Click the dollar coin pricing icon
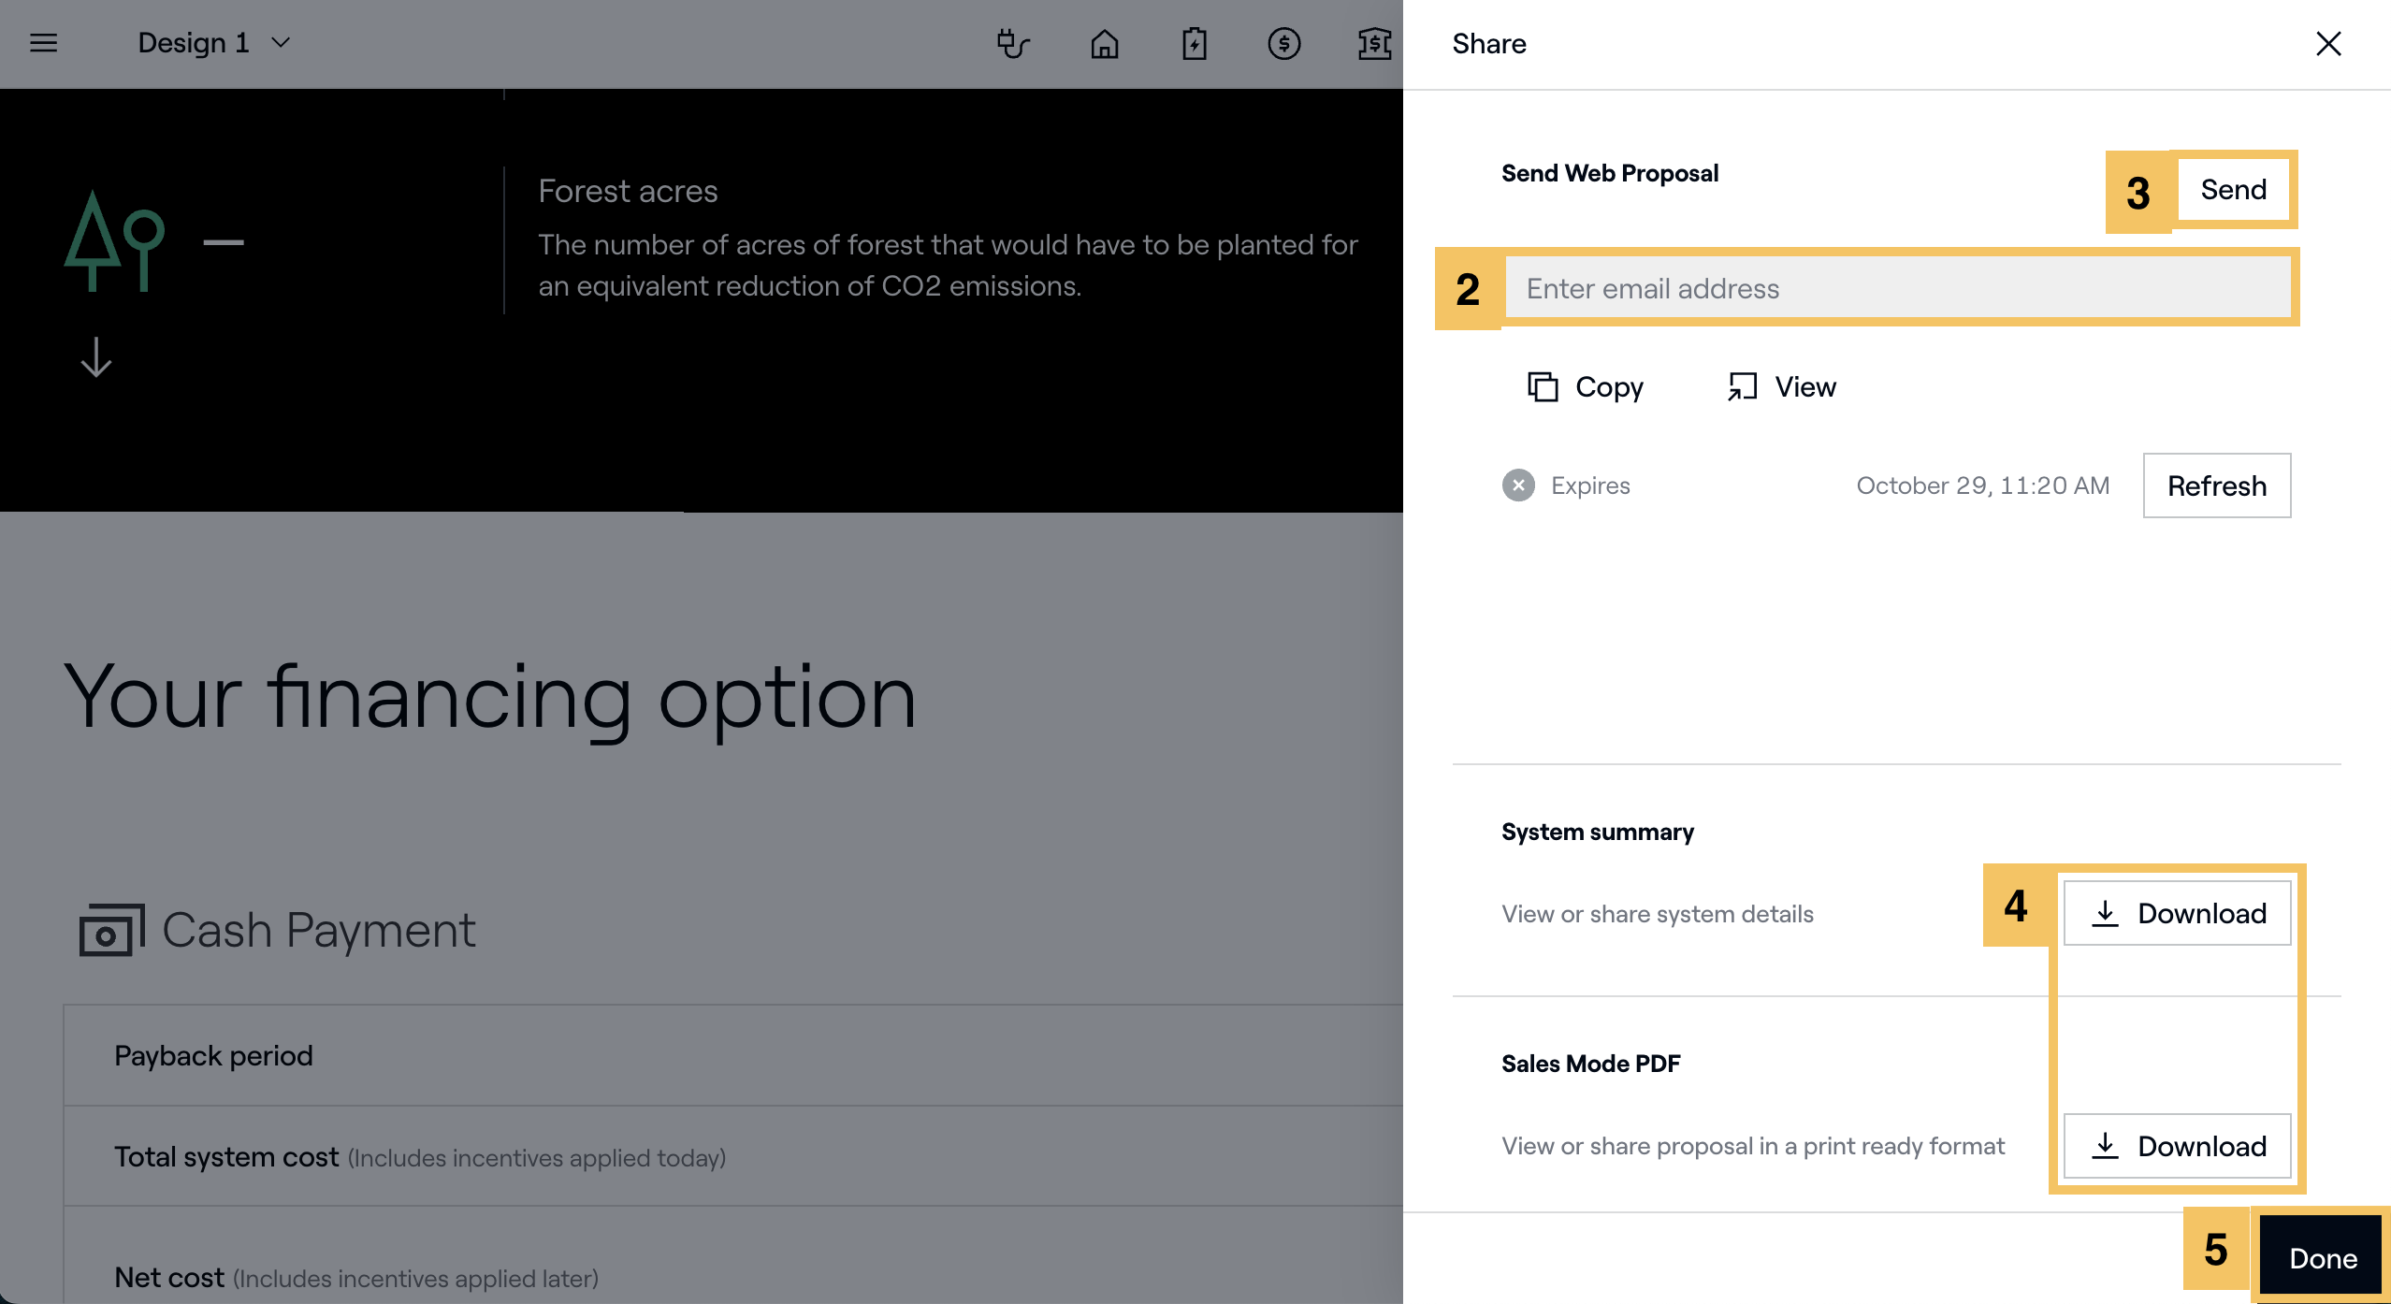 point(1283,43)
